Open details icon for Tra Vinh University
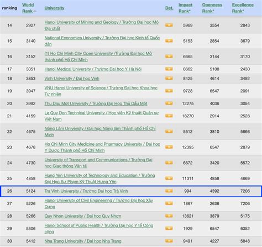Viewport: 262px width, 247px height. click(169, 191)
